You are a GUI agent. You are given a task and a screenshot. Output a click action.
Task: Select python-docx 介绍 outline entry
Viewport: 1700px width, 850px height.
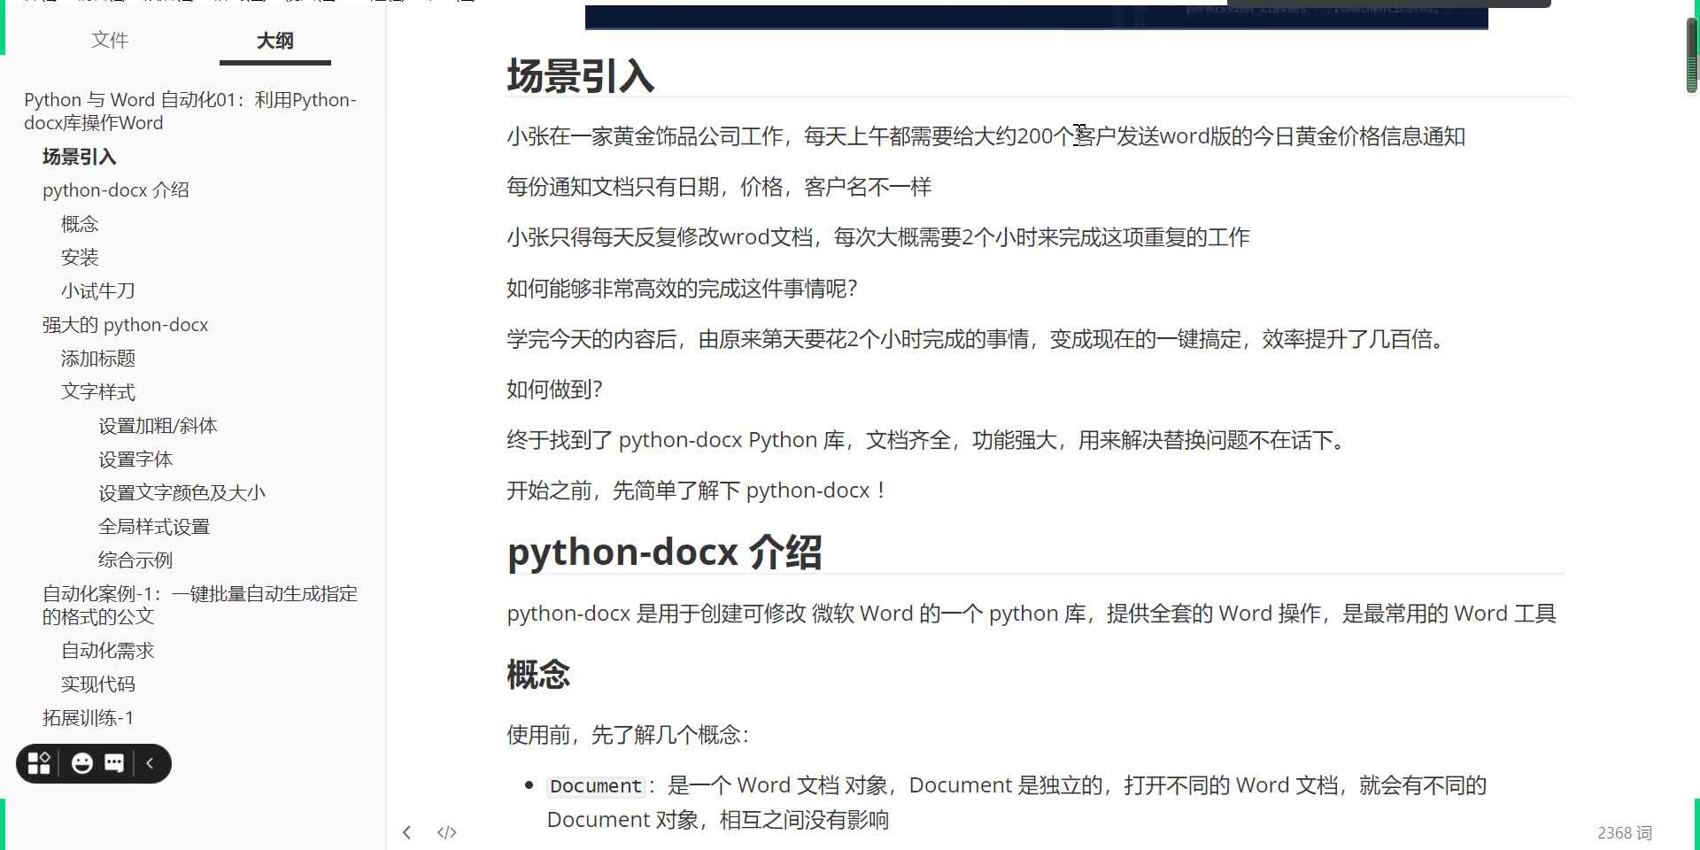116,189
